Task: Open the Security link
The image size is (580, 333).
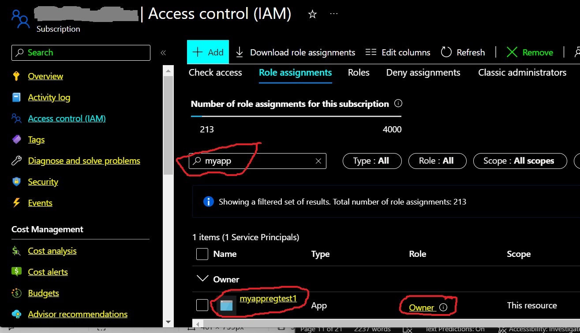Action: coord(43,182)
